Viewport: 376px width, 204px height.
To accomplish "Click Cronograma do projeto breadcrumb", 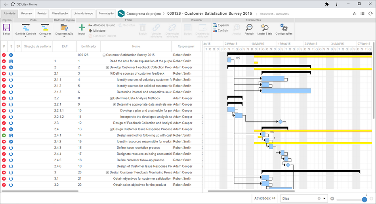I will pyautogui.click(x=144, y=14).
